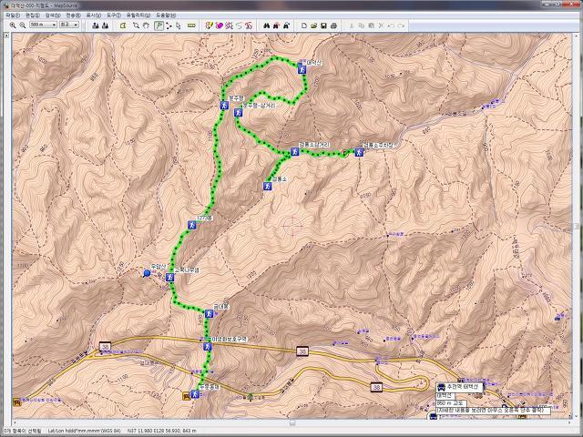
Task: Click the zoom out magnifier icon
Action: click(x=22, y=25)
